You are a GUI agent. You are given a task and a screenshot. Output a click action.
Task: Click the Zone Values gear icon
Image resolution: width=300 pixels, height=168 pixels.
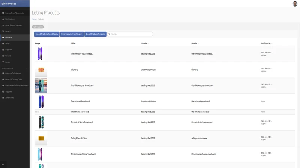tap(3, 98)
